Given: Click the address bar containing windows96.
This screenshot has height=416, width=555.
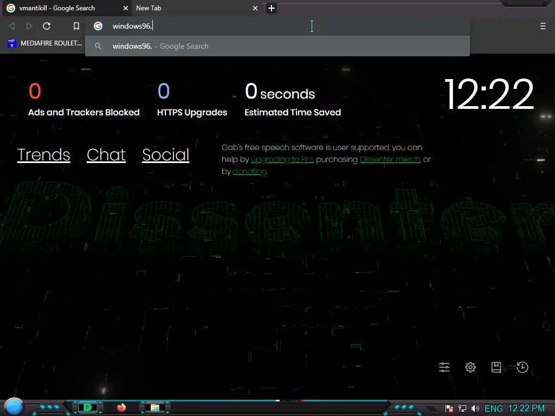Looking at the screenshot, I should [277, 26].
